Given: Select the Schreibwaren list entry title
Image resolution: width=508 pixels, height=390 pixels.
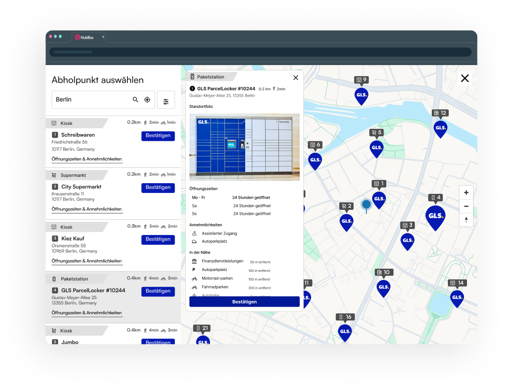Looking at the screenshot, I should pyautogui.click(x=78, y=135).
